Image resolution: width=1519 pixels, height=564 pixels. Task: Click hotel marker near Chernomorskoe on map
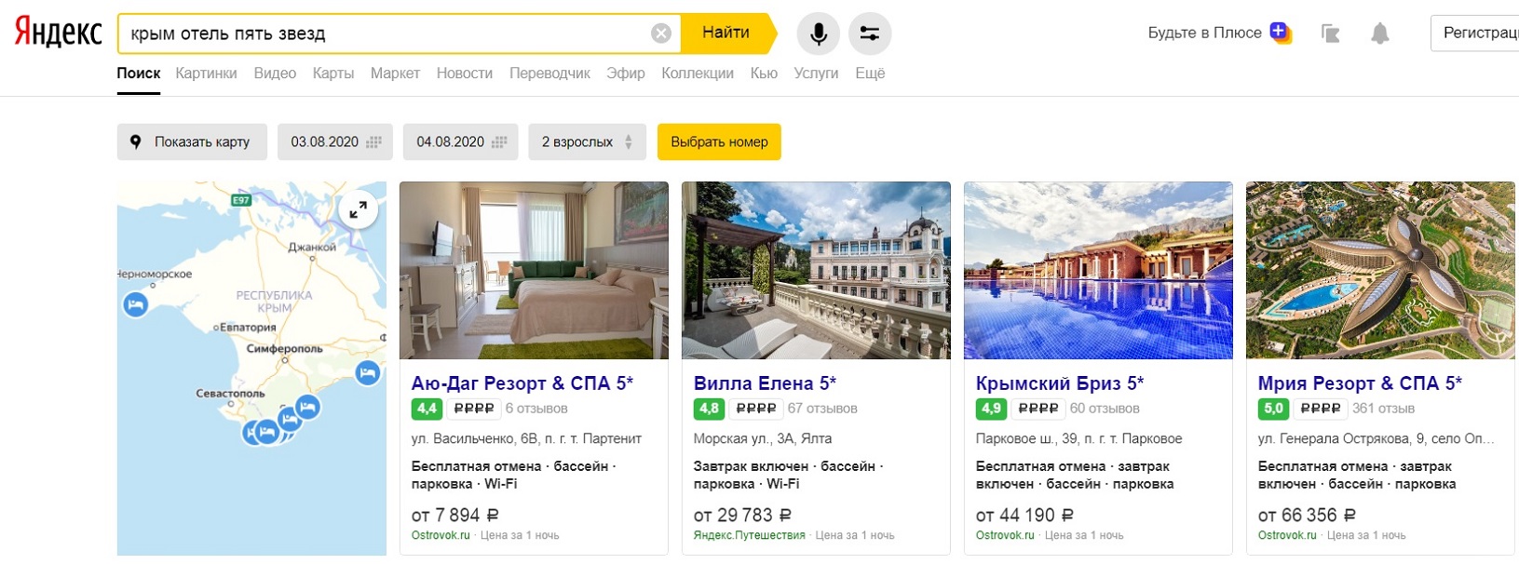pos(136,304)
